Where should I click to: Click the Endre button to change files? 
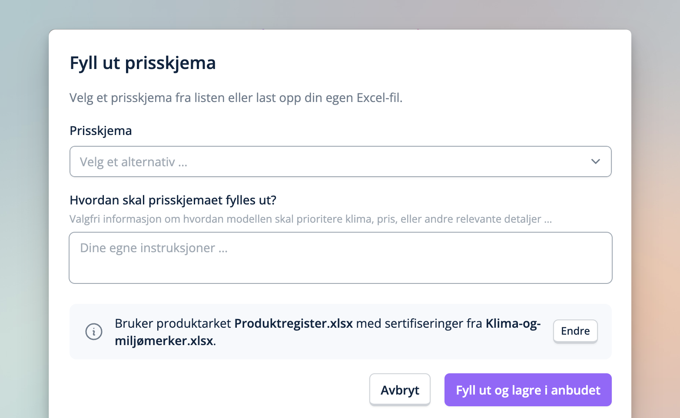[x=575, y=331]
